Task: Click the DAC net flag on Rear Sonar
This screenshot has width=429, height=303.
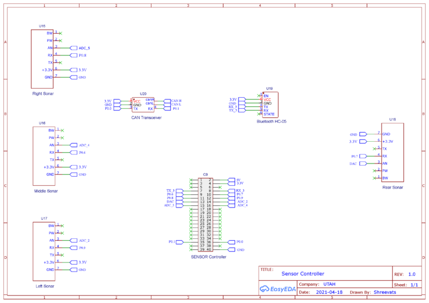Action: click(x=363, y=164)
